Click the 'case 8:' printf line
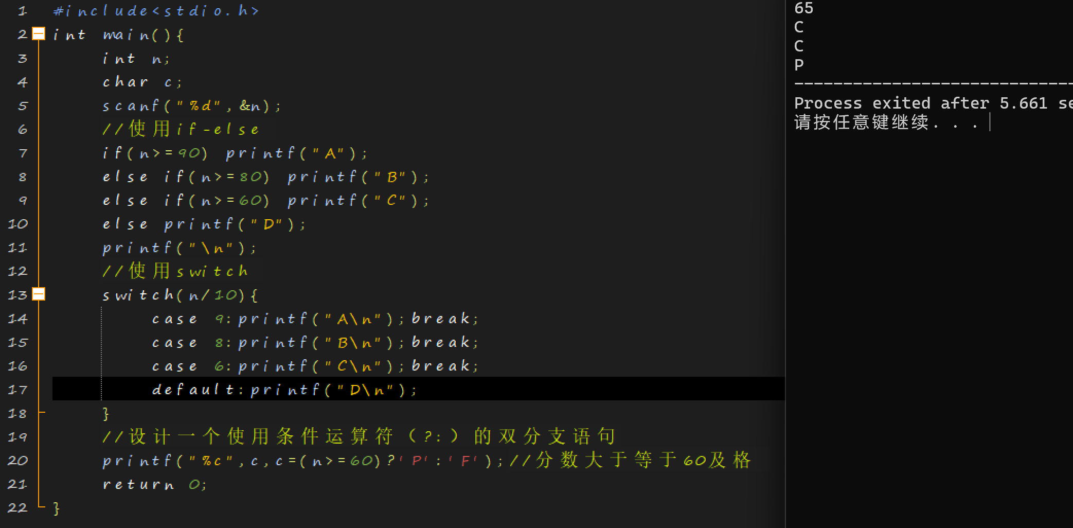This screenshot has height=528, width=1073. tap(315, 343)
